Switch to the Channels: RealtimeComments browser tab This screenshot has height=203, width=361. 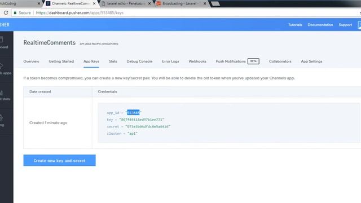point(71,3)
